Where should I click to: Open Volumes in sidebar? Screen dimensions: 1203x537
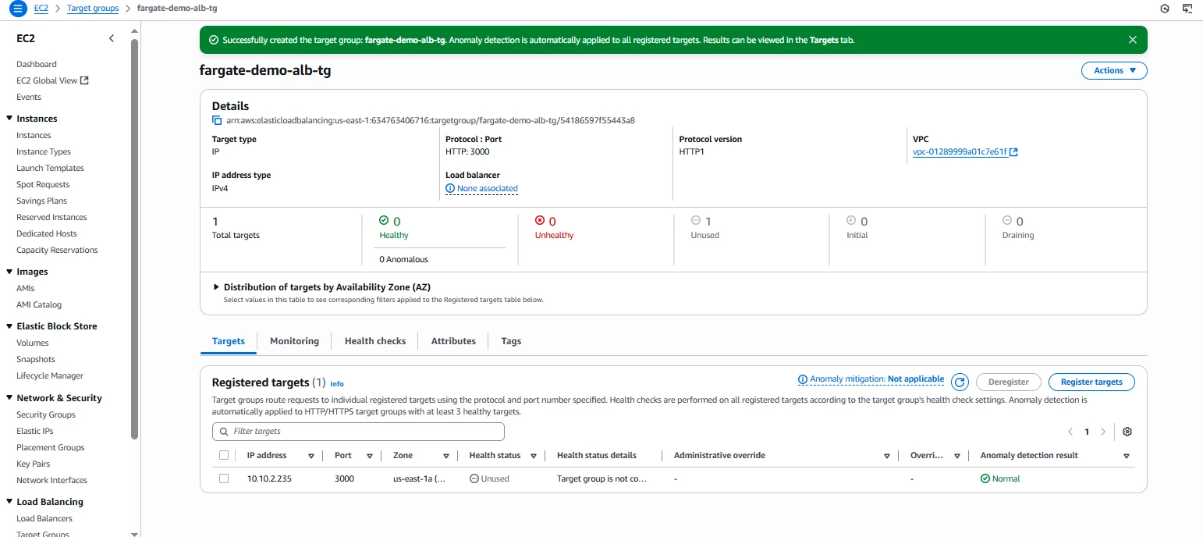(33, 343)
